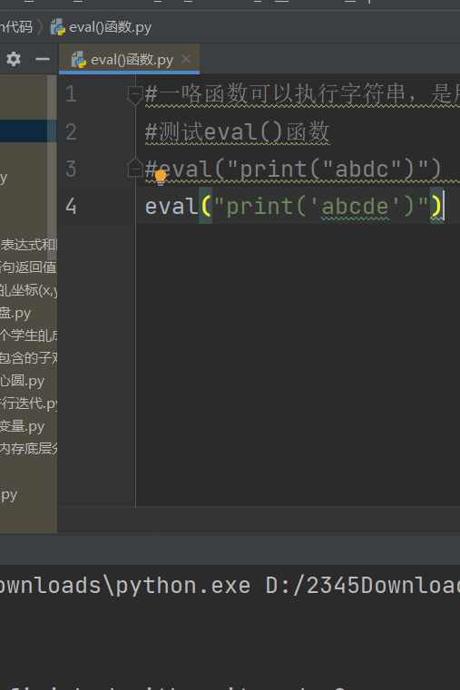Click the project tree vertical scrollbar
The image size is (460, 690).
52,167
